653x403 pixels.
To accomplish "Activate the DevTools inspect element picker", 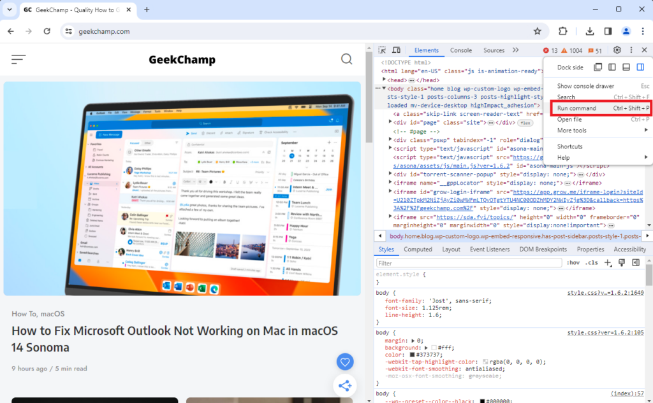I will (x=381, y=50).
